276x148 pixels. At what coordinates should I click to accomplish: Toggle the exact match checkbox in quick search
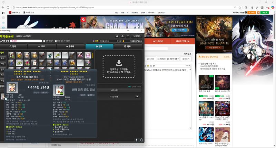coord(44,41)
